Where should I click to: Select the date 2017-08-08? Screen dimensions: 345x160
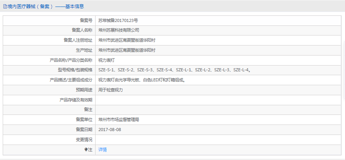[x=109, y=130]
